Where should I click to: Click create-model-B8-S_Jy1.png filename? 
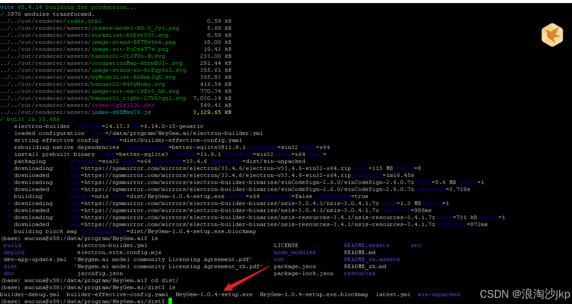(x=135, y=28)
